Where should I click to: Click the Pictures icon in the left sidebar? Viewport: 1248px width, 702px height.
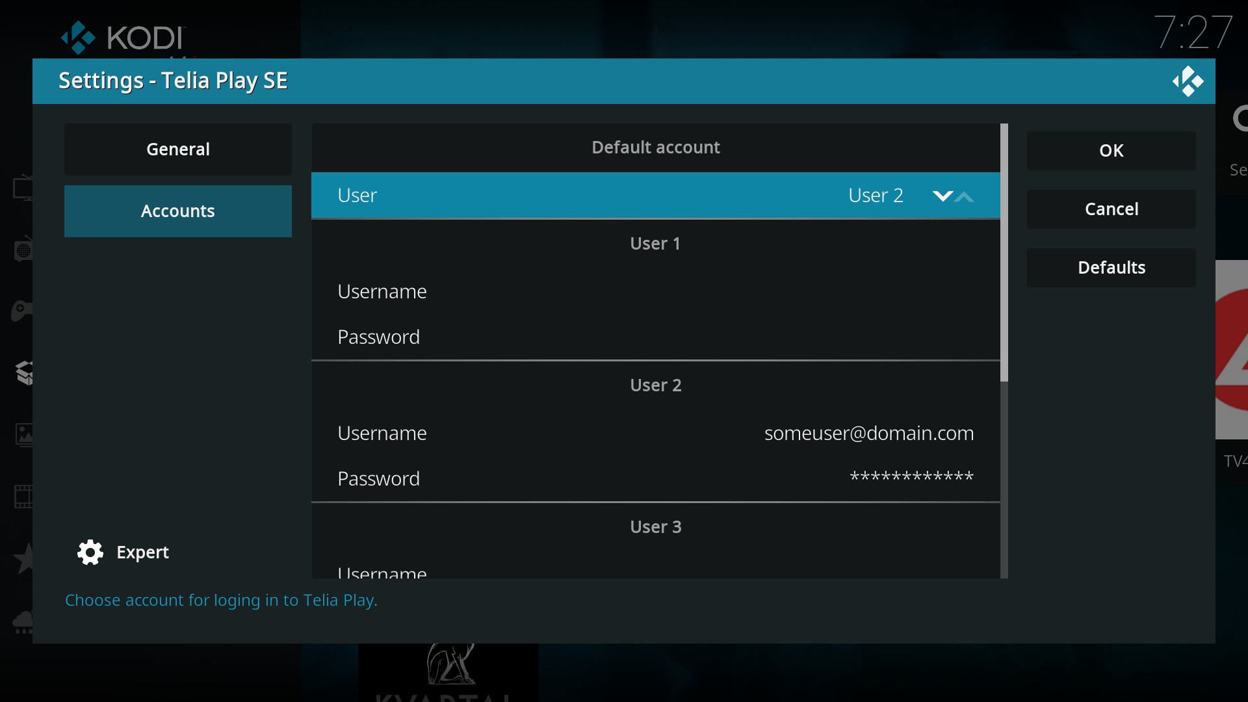(24, 435)
